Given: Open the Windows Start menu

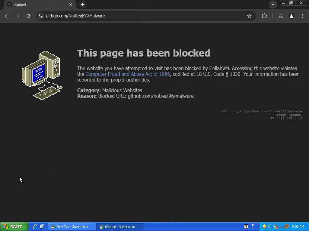Looking at the screenshot, I should 14,227.
